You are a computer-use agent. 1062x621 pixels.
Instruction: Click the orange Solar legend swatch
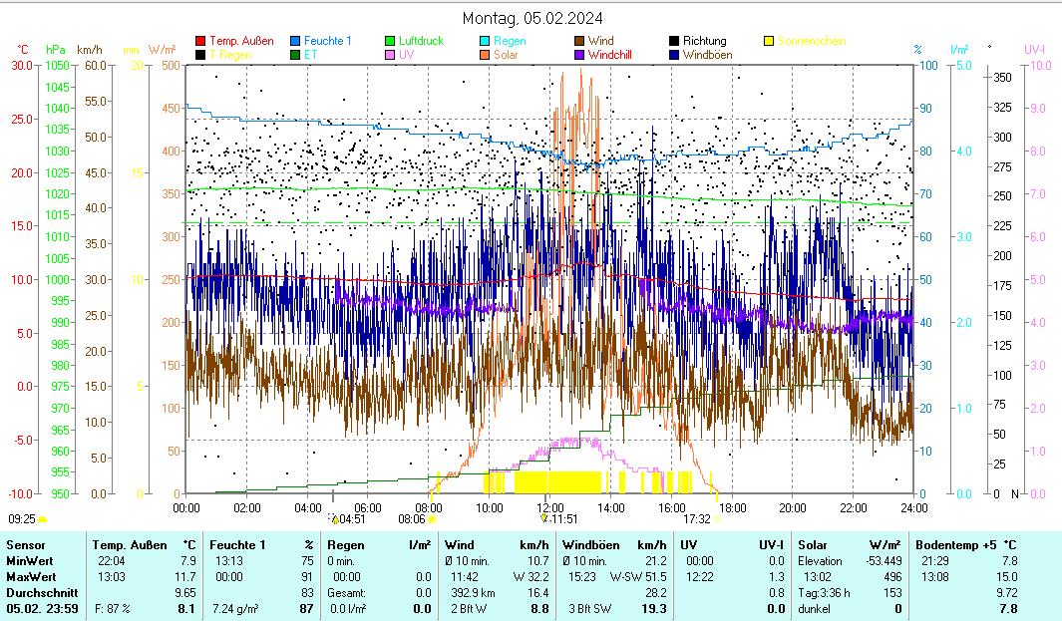coord(485,55)
